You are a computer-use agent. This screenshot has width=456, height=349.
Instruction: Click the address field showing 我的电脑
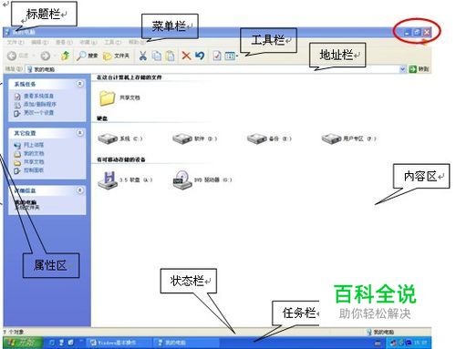click(x=212, y=69)
